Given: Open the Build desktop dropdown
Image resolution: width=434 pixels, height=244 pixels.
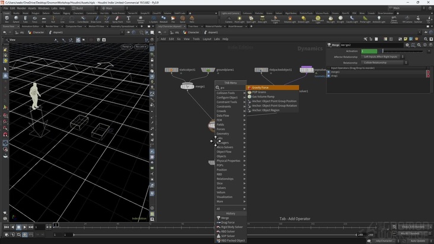Looking at the screenshot, I should coord(85,8).
